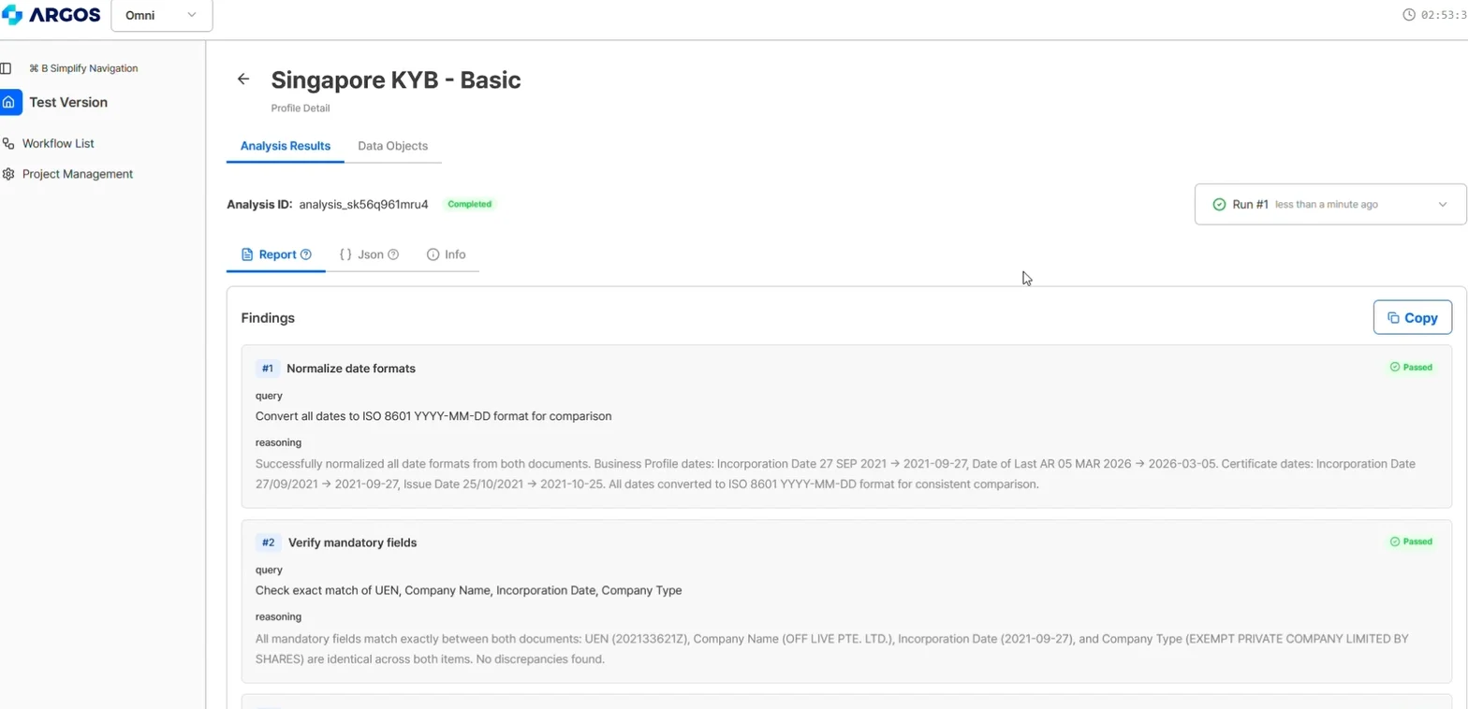This screenshot has height=709, width=1468.
Task: Click the home icon next to Test Version
Action: pos(8,102)
